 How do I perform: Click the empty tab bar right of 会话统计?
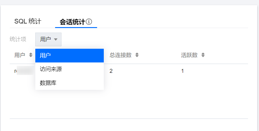(x=170, y=22)
